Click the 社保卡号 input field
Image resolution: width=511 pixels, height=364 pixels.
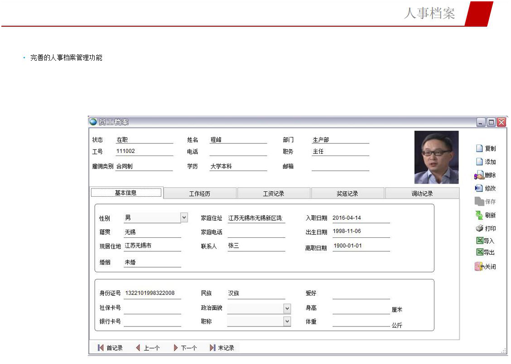coord(152,309)
